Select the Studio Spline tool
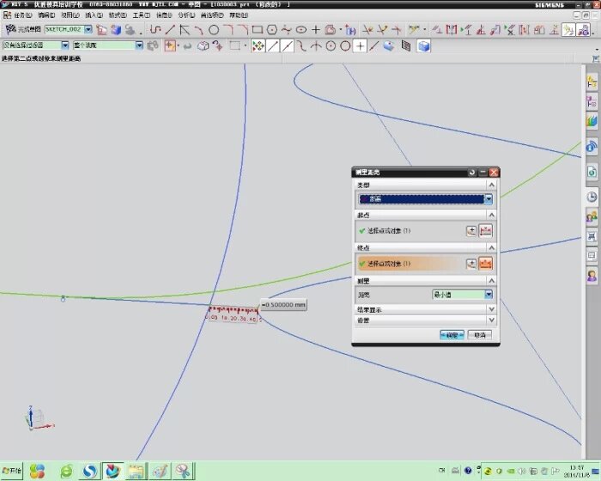This screenshot has width=601, height=481. [x=286, y=29]
